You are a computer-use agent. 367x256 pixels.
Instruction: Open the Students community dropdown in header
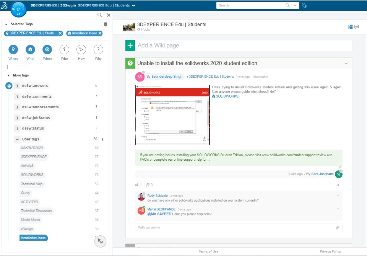[x=134, y=5]
